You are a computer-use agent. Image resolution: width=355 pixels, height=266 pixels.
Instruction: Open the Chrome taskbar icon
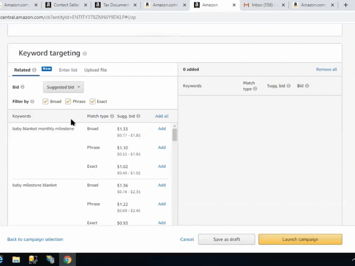67,260
